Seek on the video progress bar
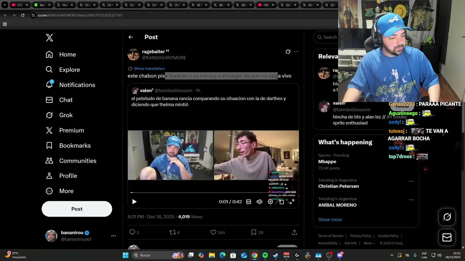 pyautogui.click(x=213, y=193)
